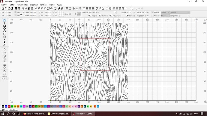
Task: Open Firefox 'Eraser to remove lines' taskbar item
Action: 34,114
